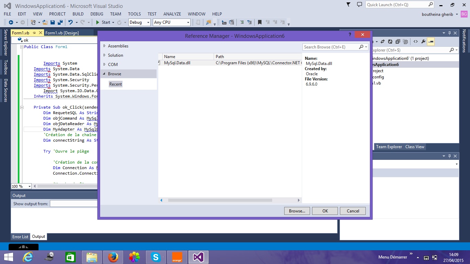
Task: Click the feedback speech bubble icon in title bar
Action: coord(360,4)
